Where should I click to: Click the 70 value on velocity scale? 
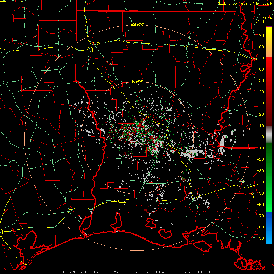pyautogui.click(x=262, y=58)
